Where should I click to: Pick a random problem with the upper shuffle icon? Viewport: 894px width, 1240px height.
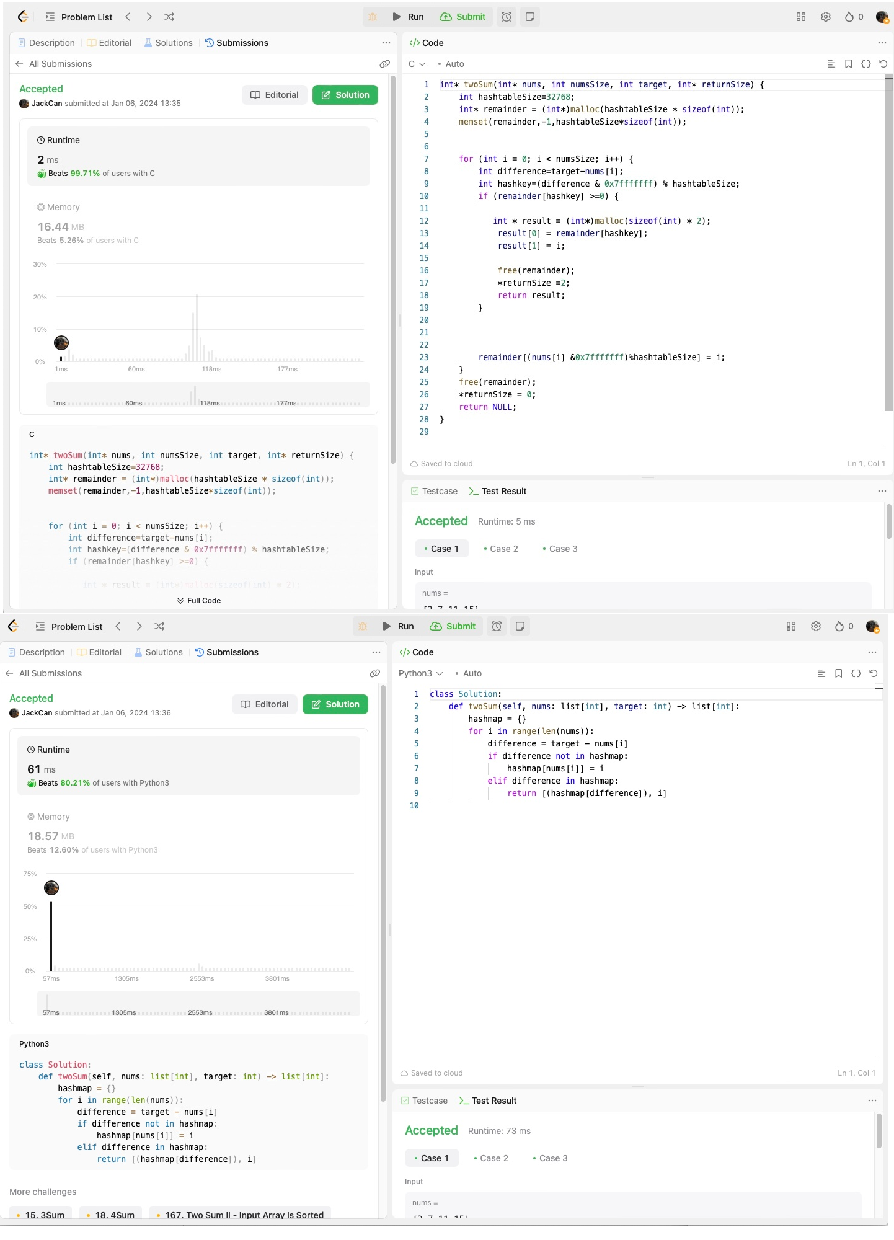(169, 17)
